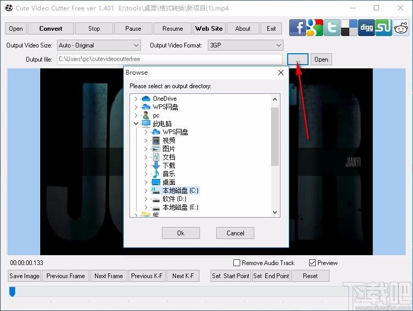Click the Resume button
This screenshot has width=413, height=311.
172,29
